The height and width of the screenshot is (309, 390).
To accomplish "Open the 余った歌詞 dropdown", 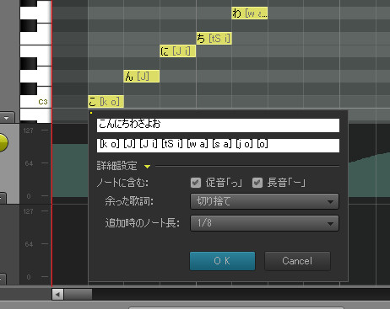I will point(264,201).
